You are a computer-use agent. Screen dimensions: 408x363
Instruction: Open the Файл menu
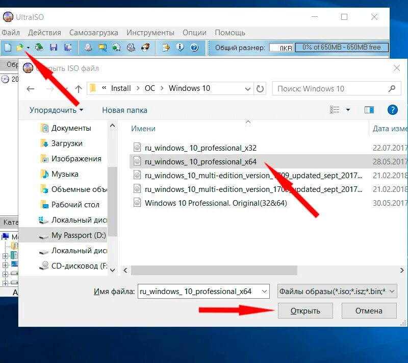[11, 33]
